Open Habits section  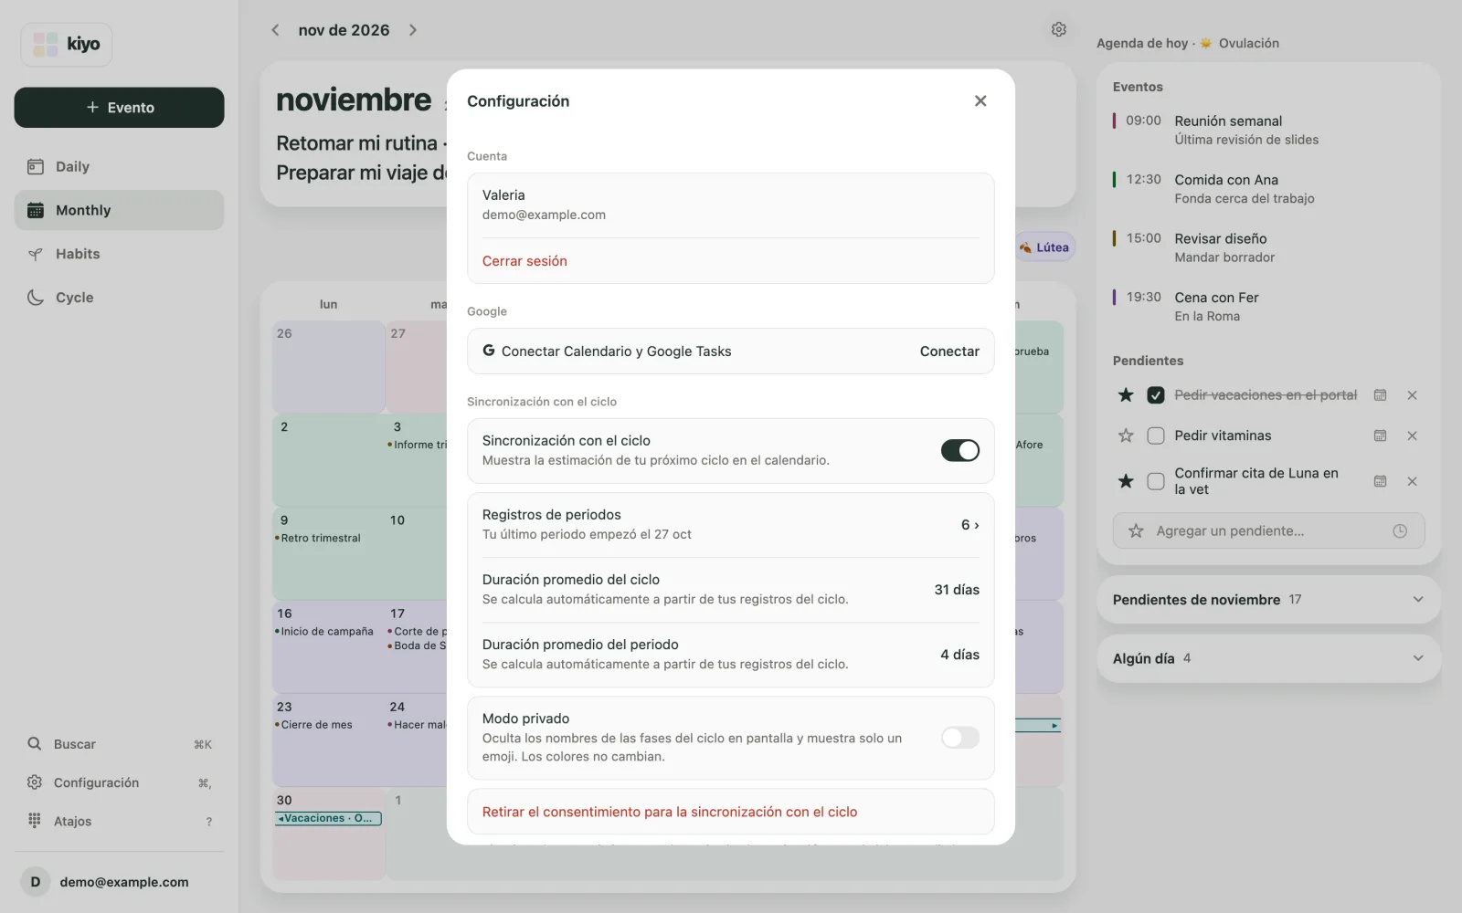tap(119, 254)
